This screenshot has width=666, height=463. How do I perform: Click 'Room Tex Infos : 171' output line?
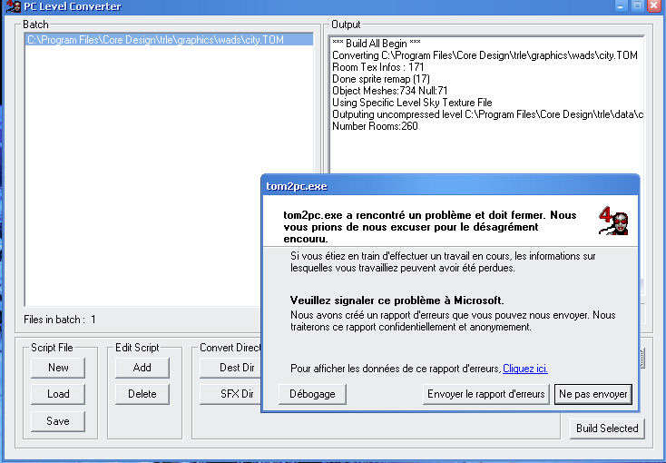point(378,67)
